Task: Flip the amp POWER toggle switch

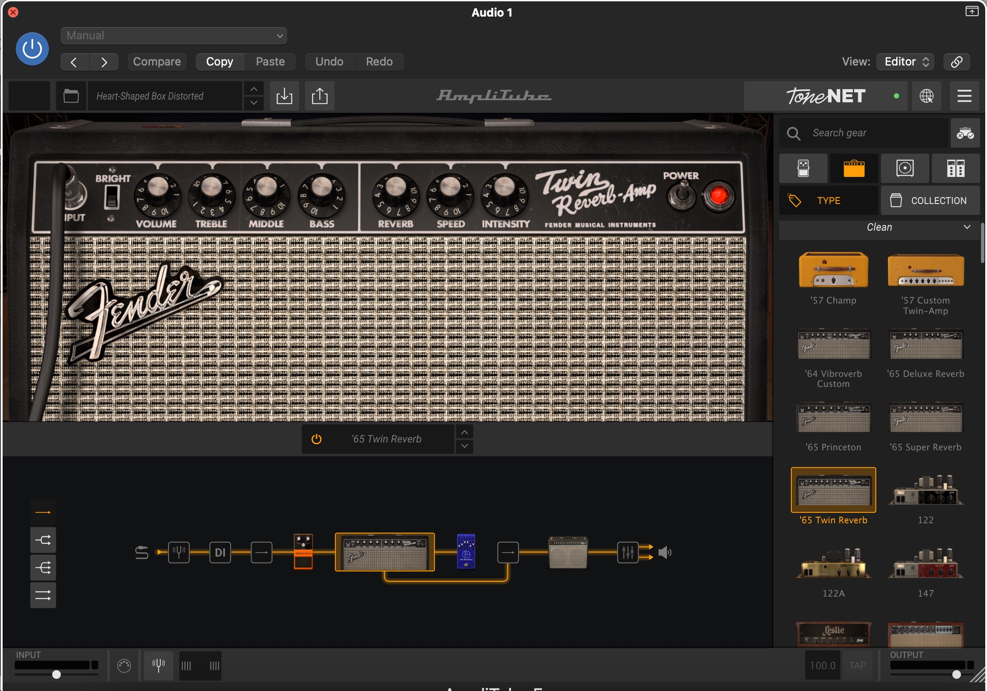Action: [x=682, y=196]
